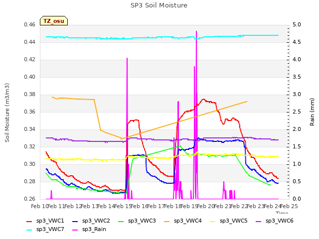Click the 0.30 left axis tick label
Screen dimensions: 319x239
point(30,164)
